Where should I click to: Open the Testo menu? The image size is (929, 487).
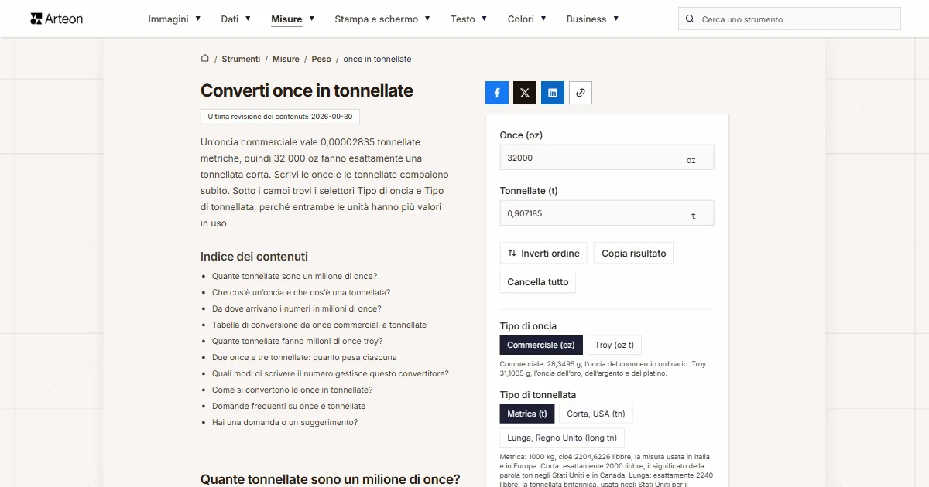463,19
